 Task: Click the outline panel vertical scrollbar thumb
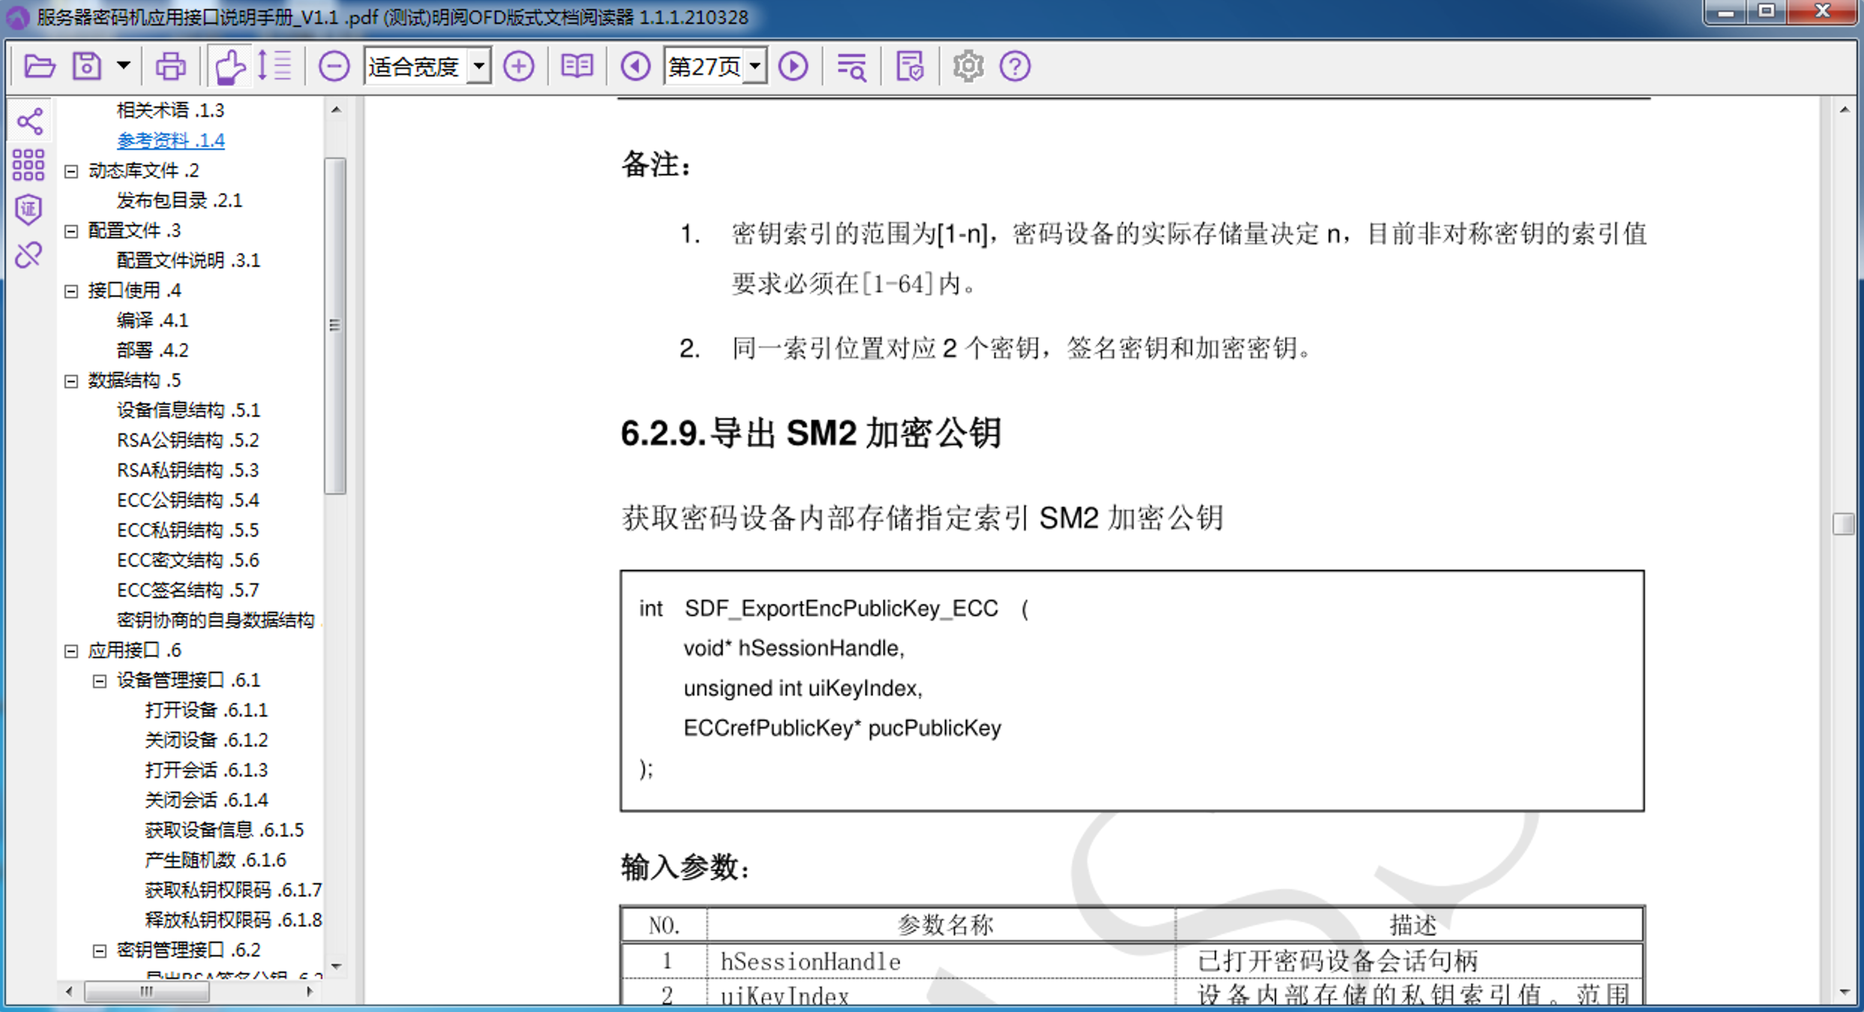335,325
